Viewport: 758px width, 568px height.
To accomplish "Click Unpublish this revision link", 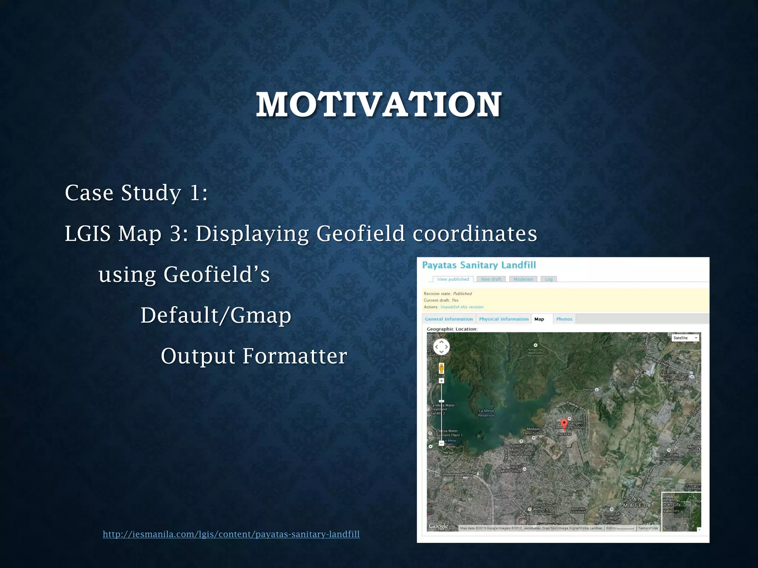I will coord(462,307).
